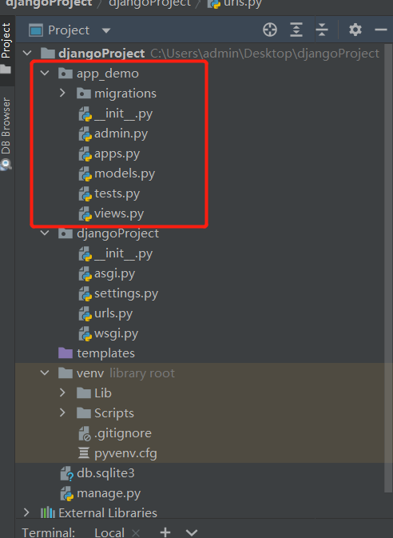Open urls.py in the project tree

[113, 313]
